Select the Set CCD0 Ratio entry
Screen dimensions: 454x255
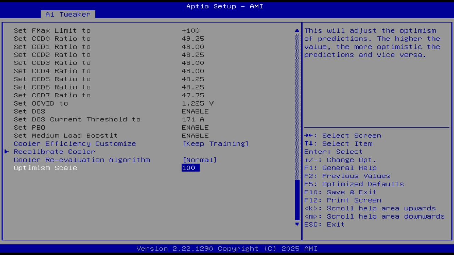point(52,39)
